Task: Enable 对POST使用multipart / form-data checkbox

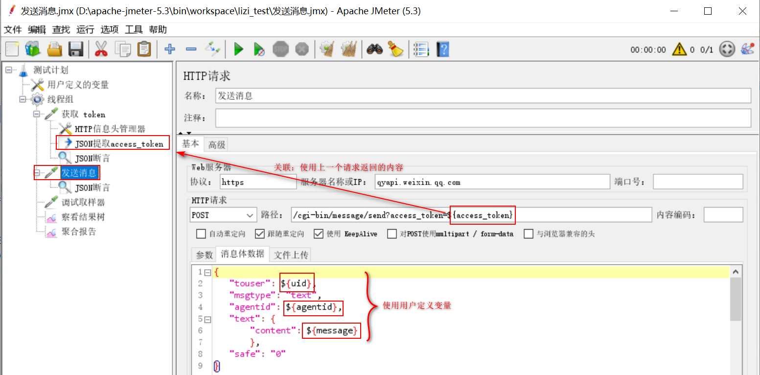Action: coord(392,234)
